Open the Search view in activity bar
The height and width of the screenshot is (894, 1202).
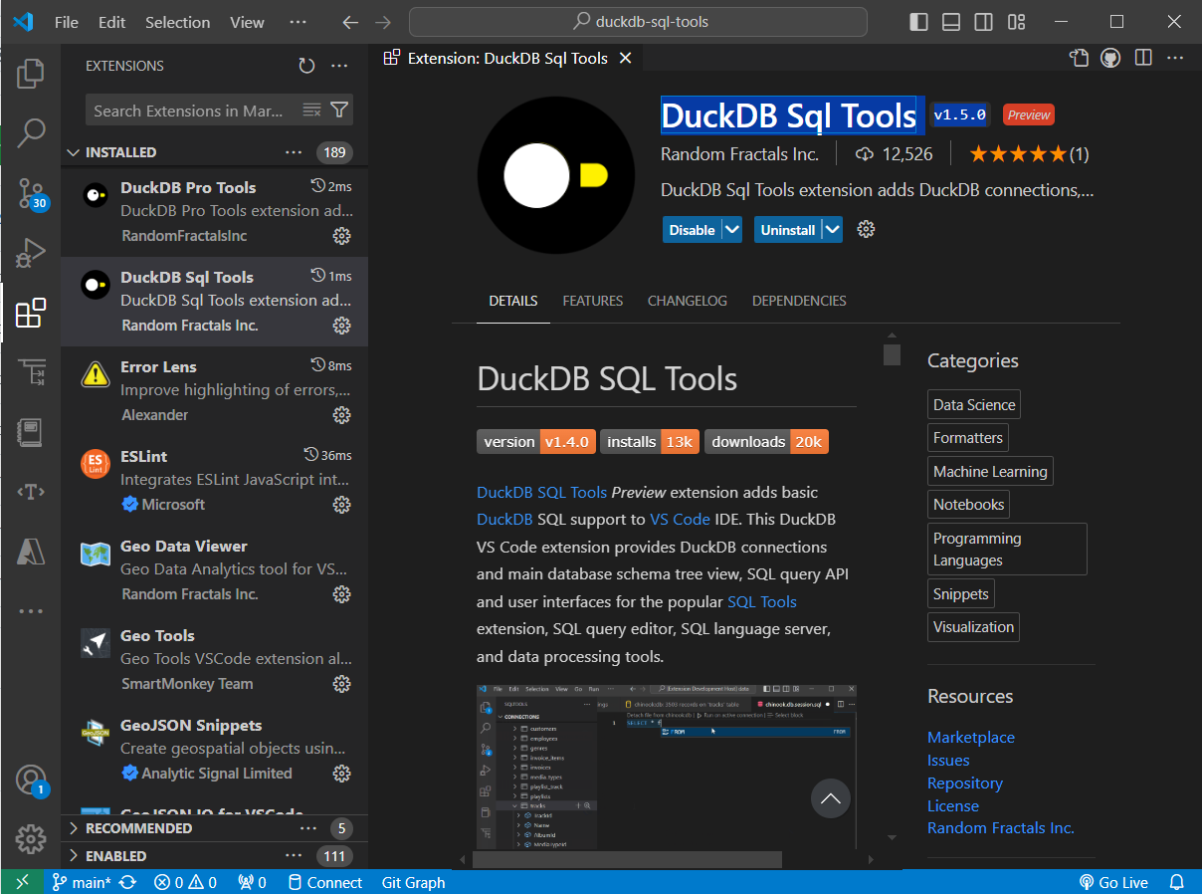31,132
